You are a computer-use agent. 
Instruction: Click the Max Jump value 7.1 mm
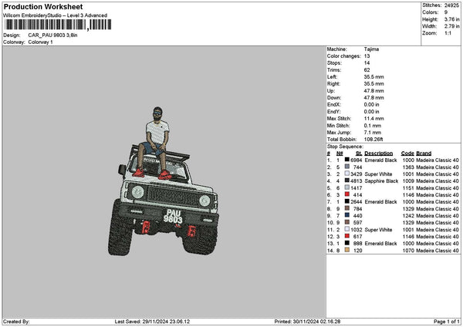coord(373,133)
